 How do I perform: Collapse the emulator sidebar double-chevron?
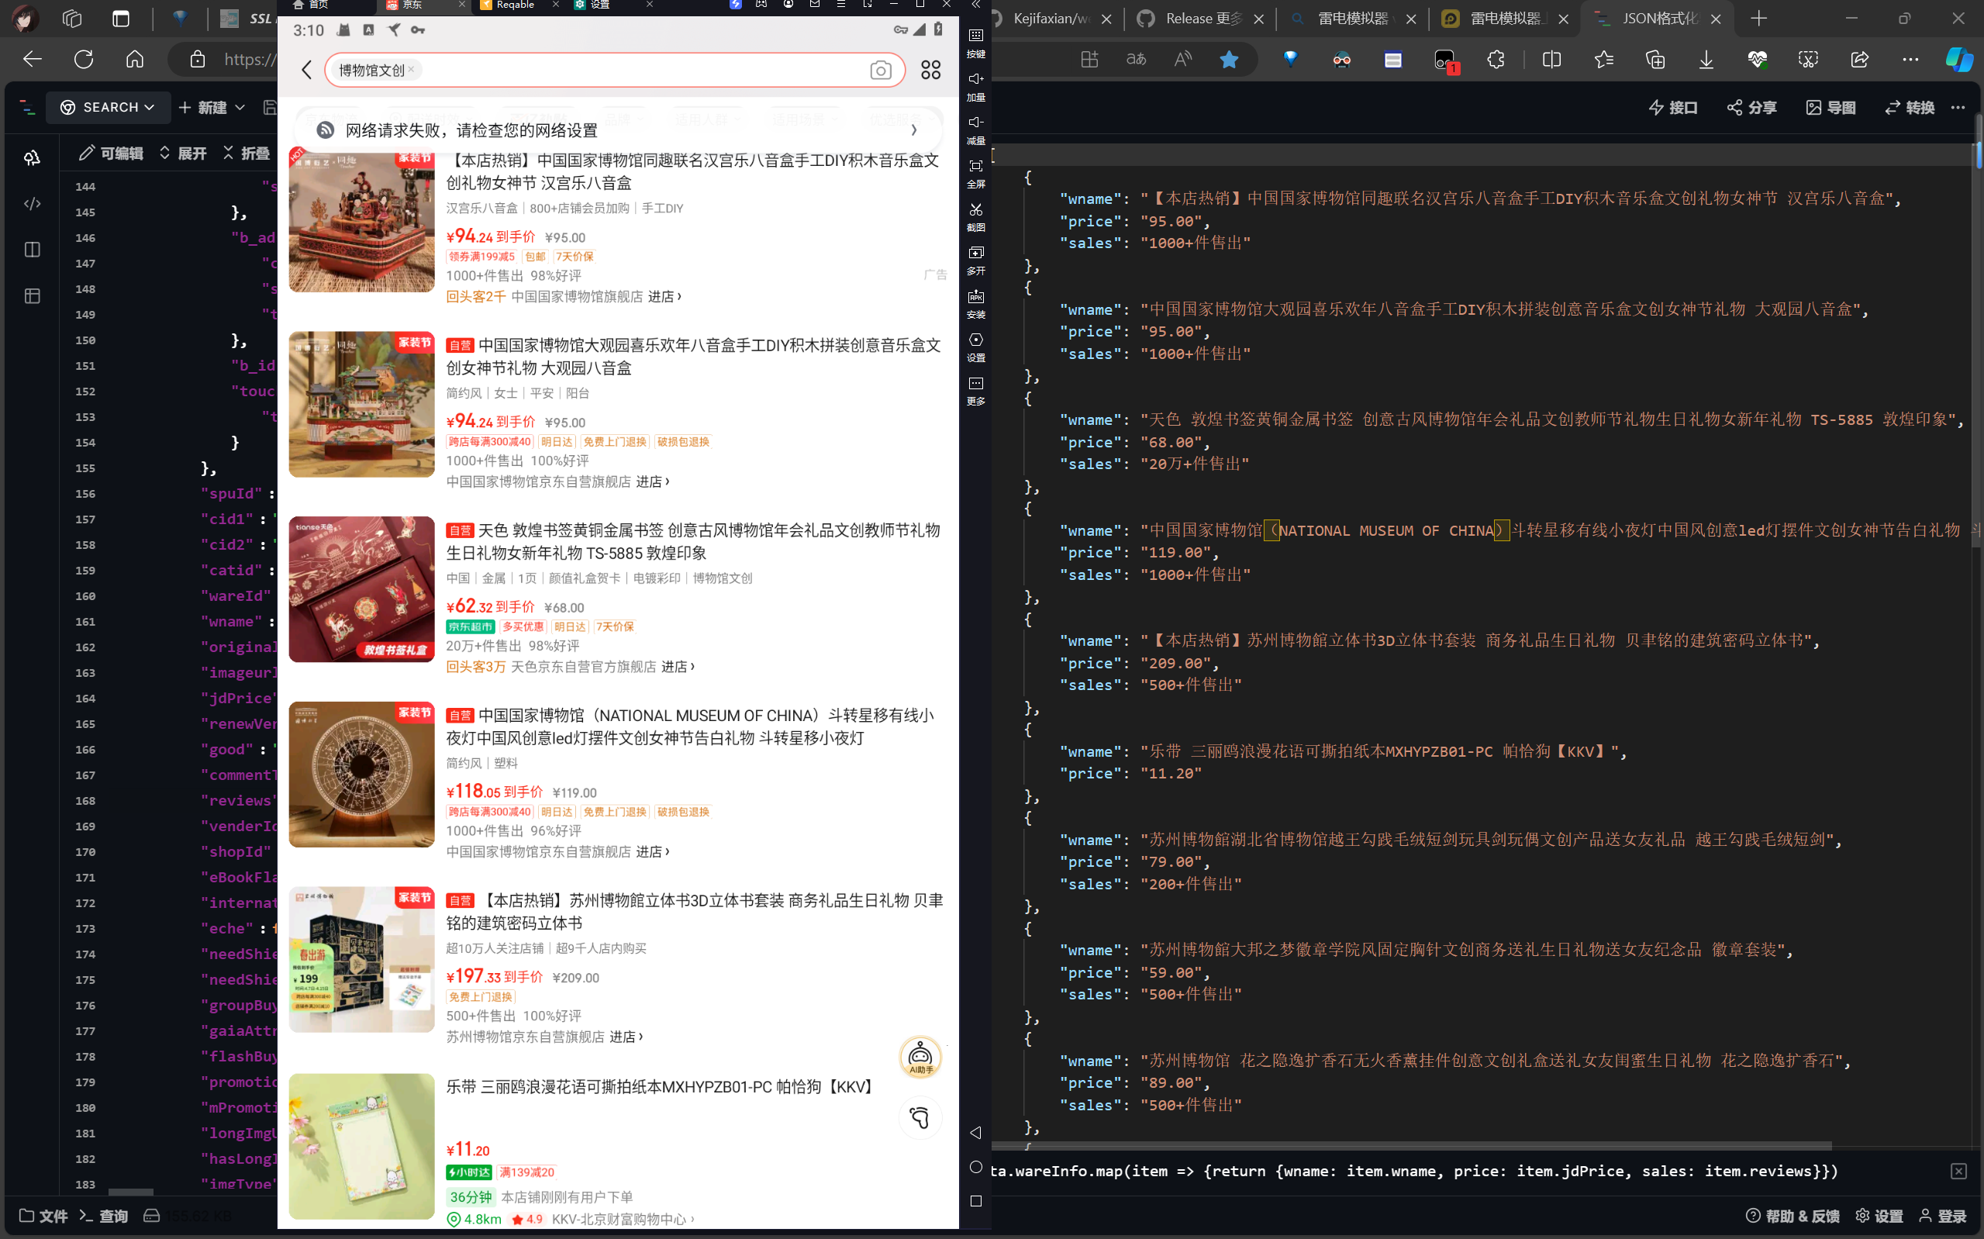[975, 5]
